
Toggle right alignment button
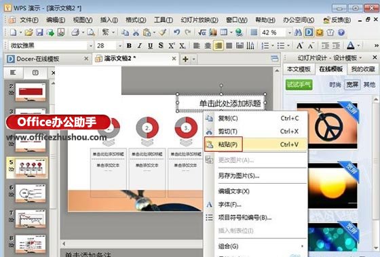pos(218,45)
